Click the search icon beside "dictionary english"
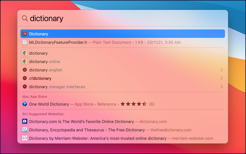The height and width of the screenshot is (154, 246). (x=25, y=70)
